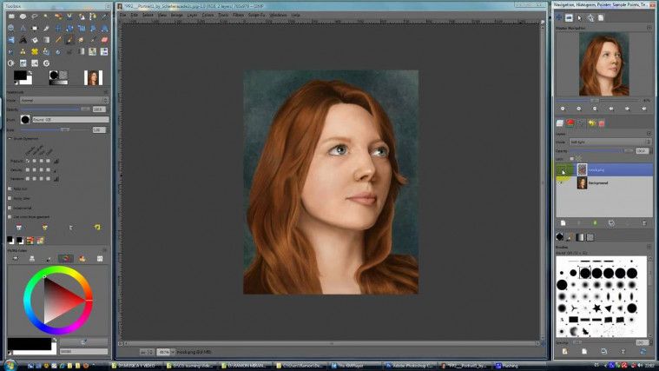Viewport: 659px width, 371px height.
Task: Pick the star-shaped brush in Brushes grid
Action: click(x=596, y=308)
